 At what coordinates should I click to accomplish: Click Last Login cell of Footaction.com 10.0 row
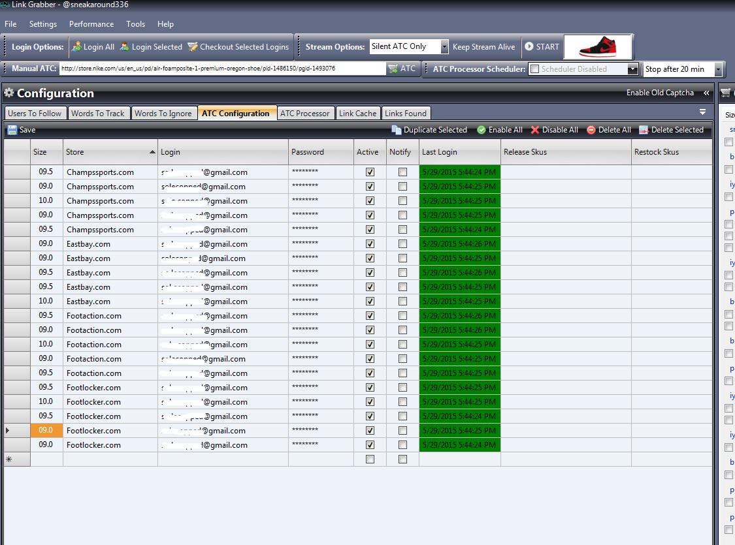(460, 344)
